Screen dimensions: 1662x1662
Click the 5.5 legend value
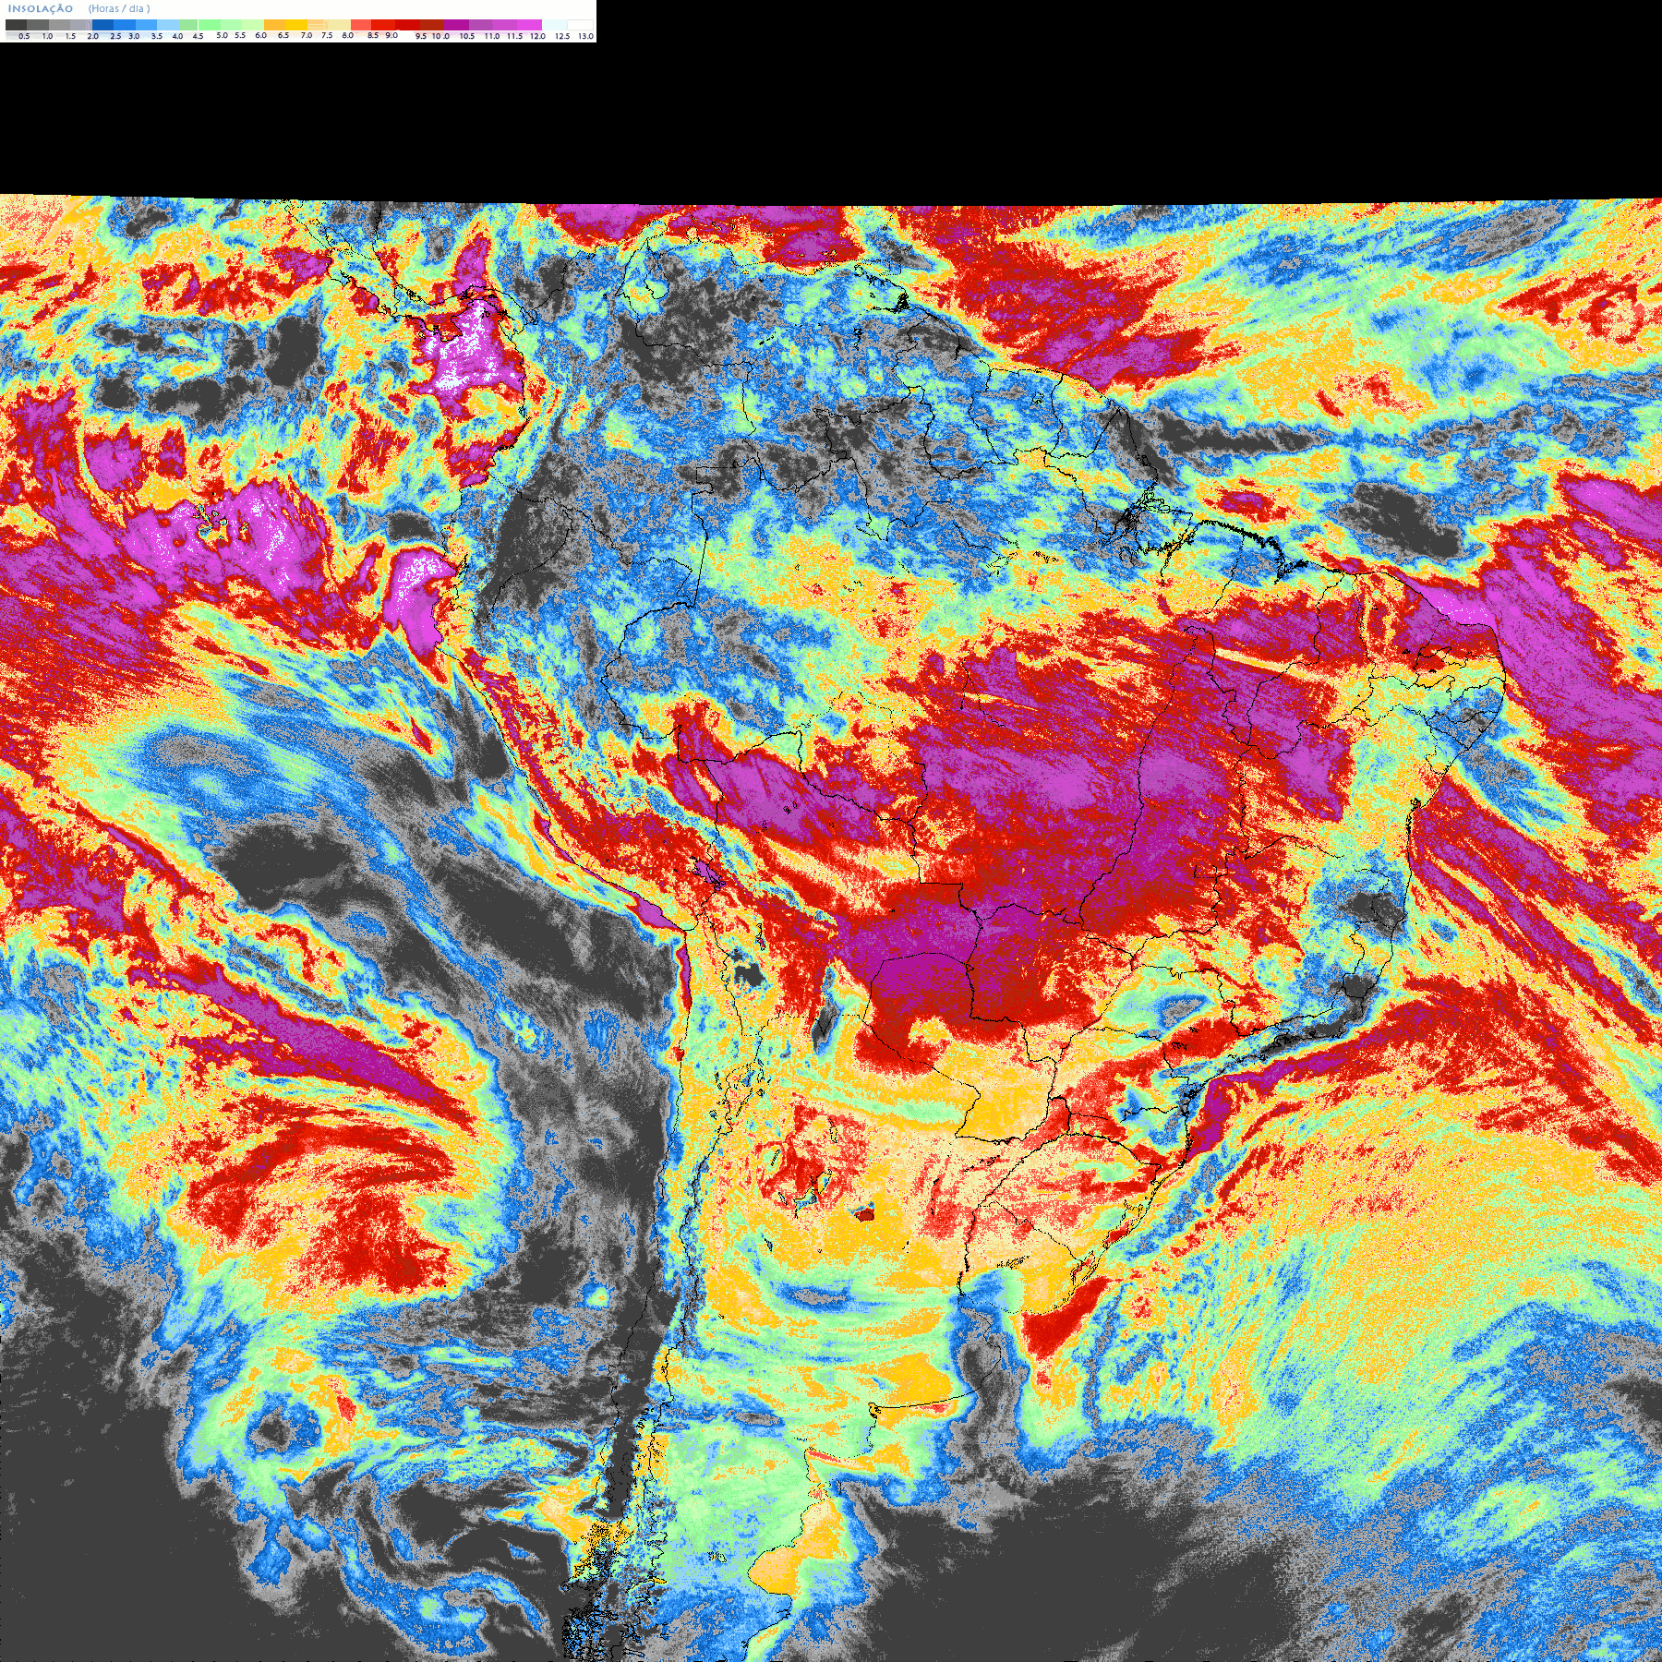click(240, 35)
